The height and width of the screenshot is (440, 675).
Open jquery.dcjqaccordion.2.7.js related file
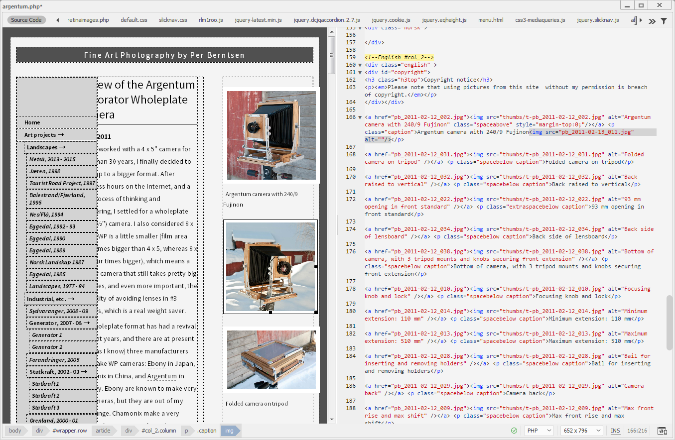tap(327, 20)
